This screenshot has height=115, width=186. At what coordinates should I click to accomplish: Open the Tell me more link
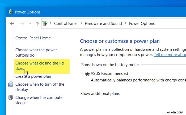[170, 55]
